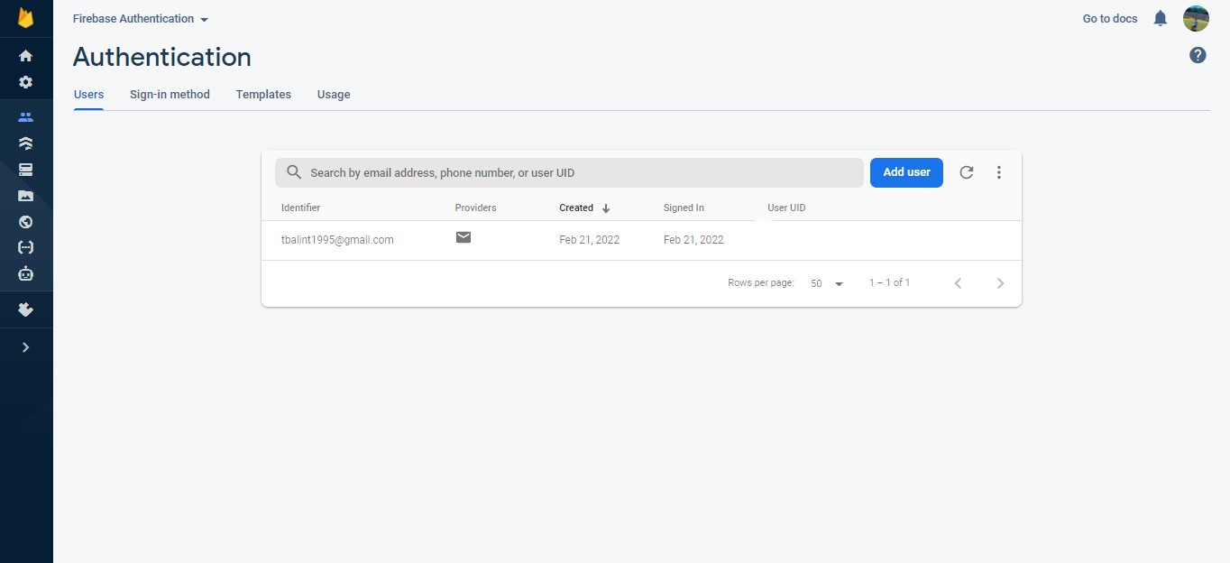Open the Go to docs link
This screenshot has height=563, width=1230.
coord(1110,18)
